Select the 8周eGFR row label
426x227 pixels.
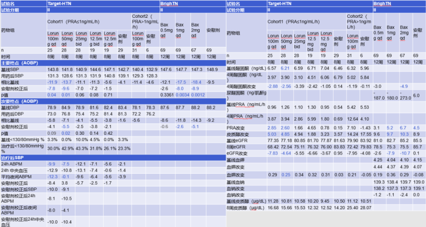tap(236, 147)
